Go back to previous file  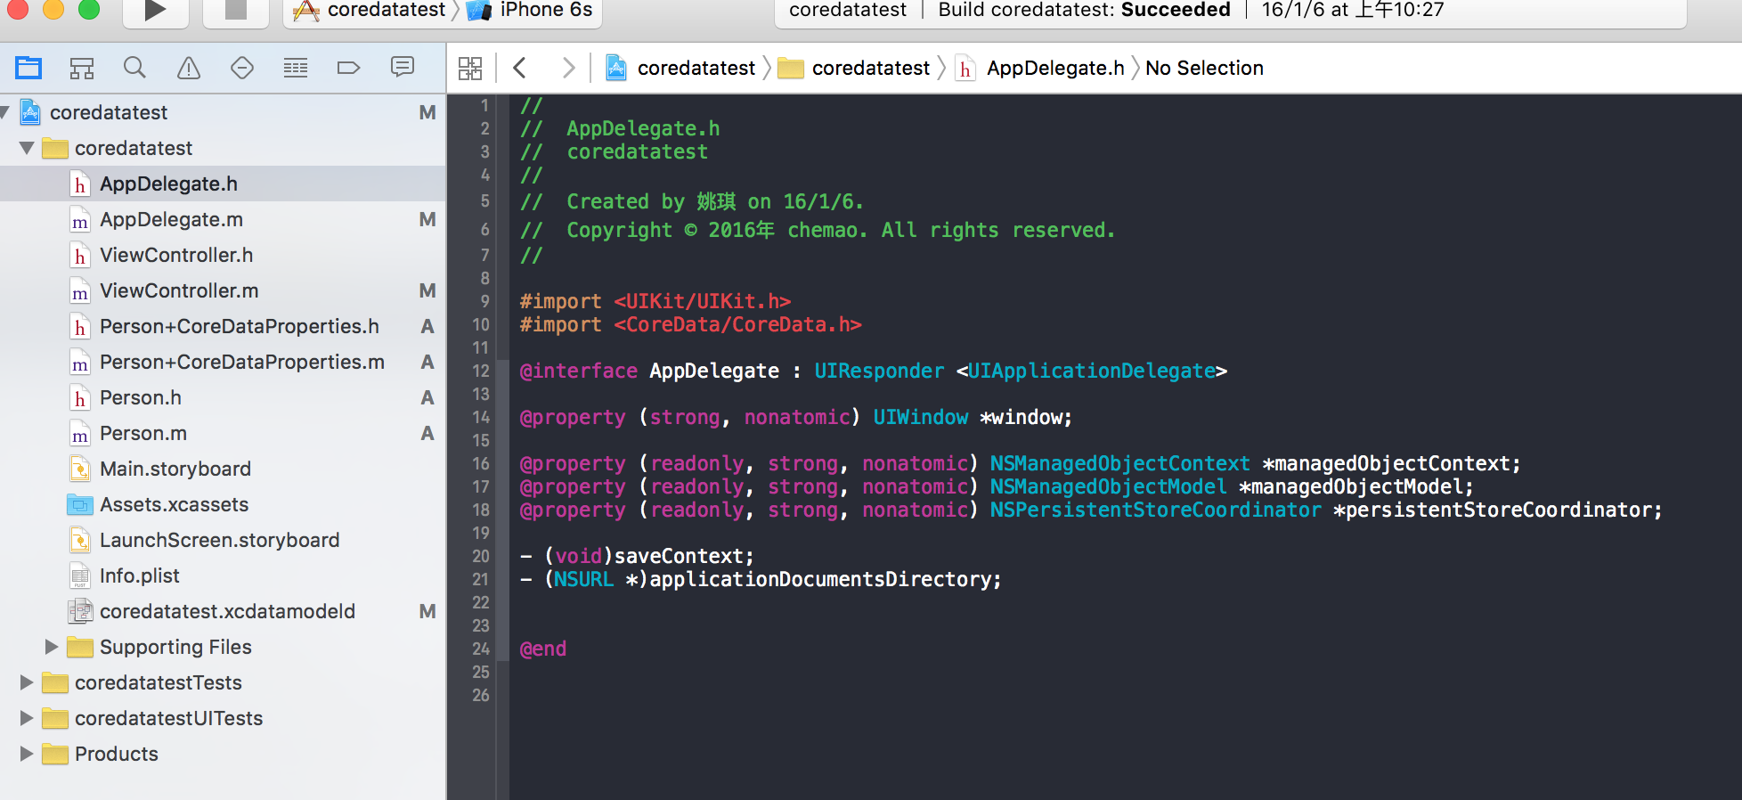coord(520,69)
